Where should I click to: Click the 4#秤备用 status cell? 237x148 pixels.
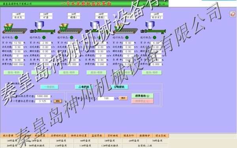point(86,141)
